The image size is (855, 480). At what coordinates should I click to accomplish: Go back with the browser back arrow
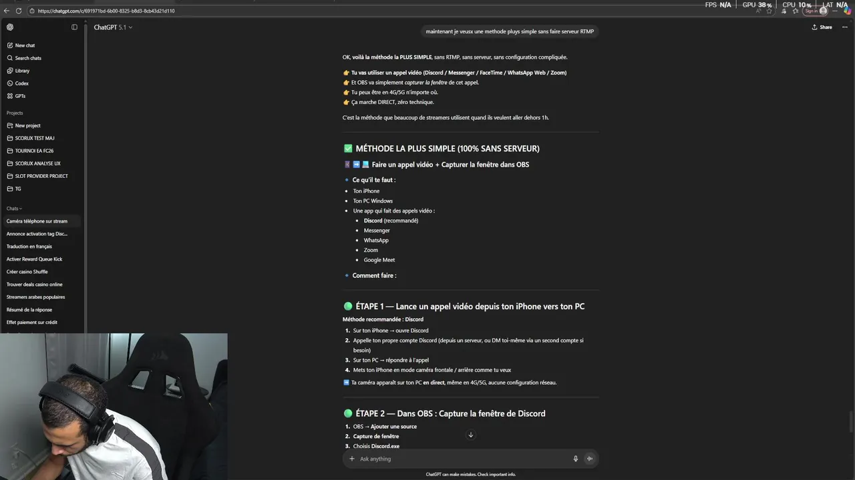(7, 11)
